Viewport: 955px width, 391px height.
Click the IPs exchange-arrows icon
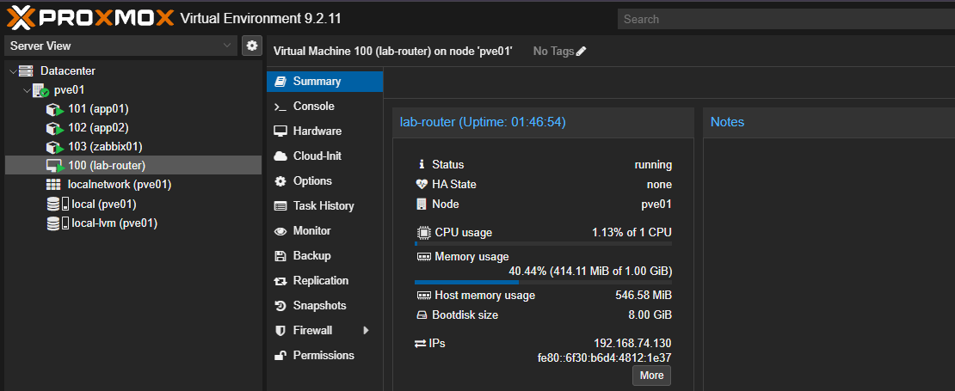click(x=420, y=344)
